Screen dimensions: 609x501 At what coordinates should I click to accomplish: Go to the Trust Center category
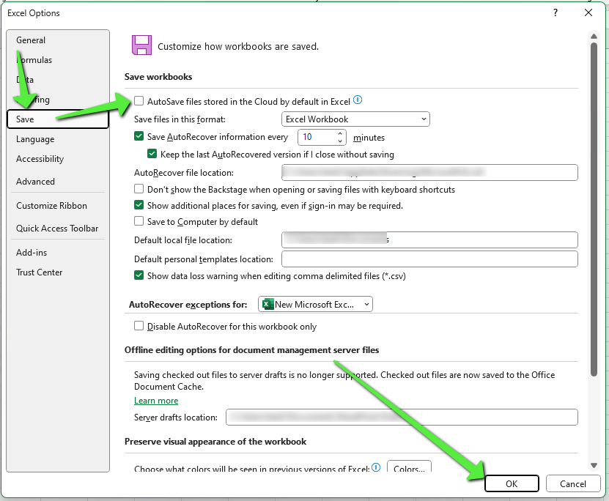point(40,272)
